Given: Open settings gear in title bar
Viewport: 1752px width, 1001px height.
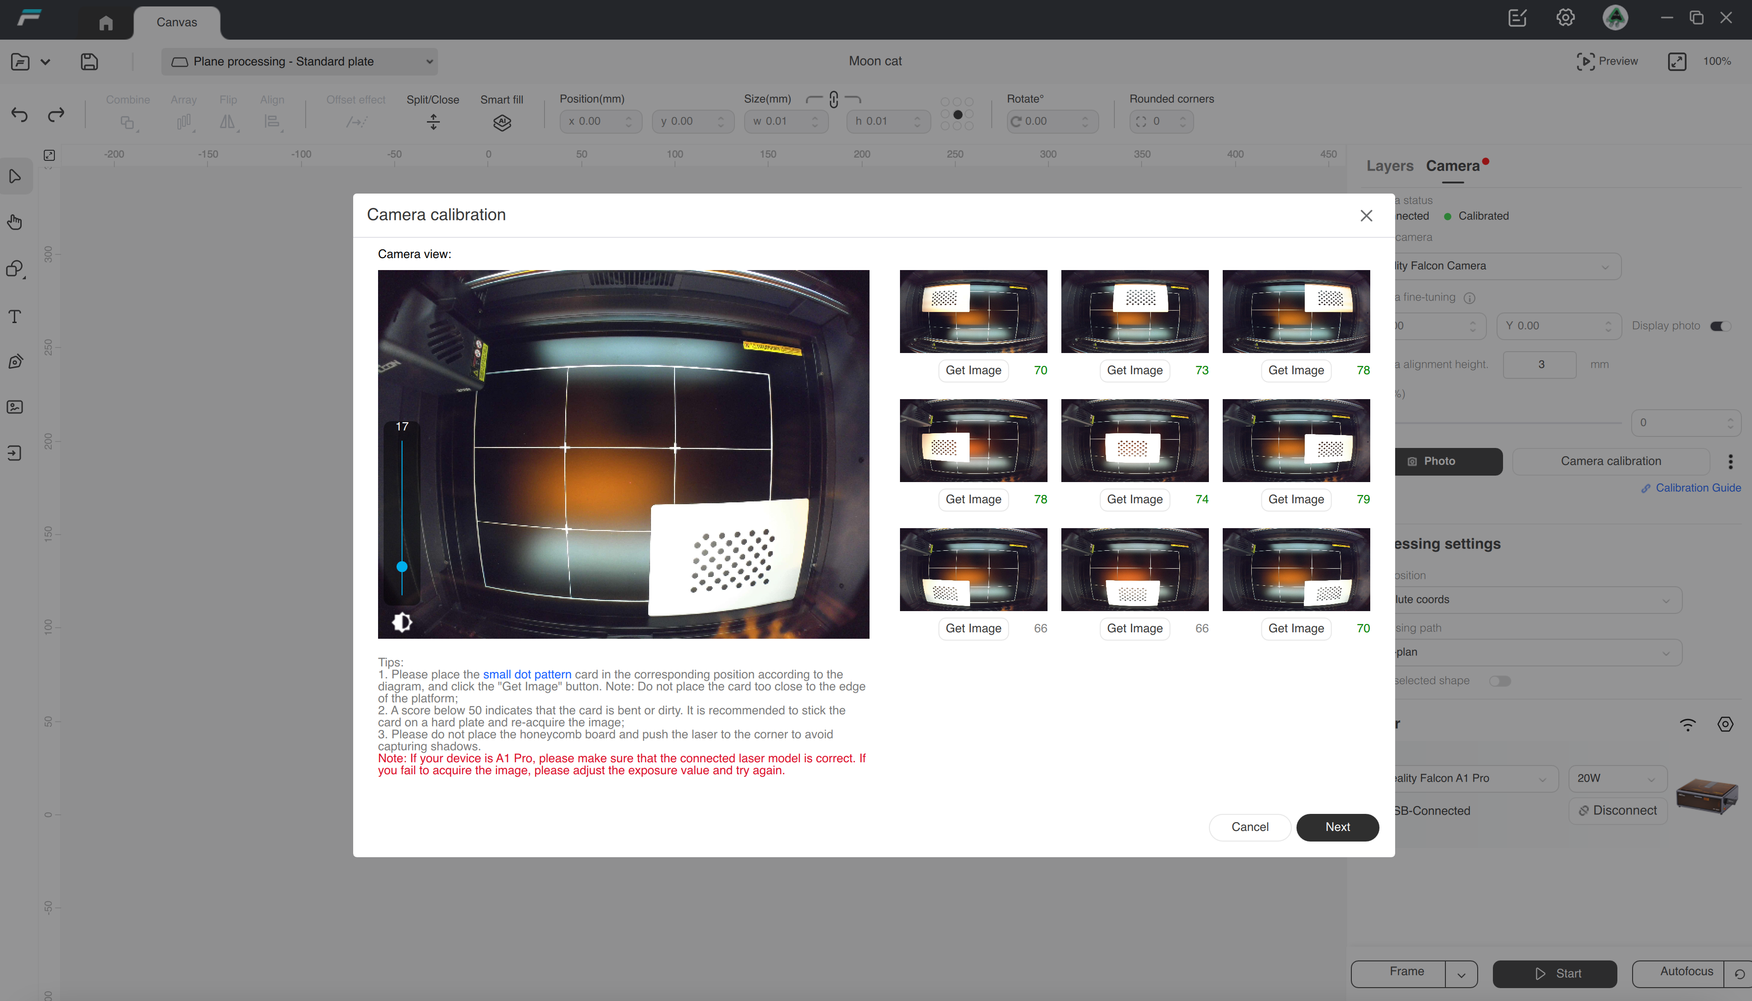Looking at the screenshot, I should click(x=1565, y=18).
